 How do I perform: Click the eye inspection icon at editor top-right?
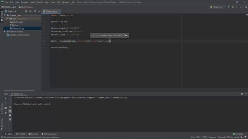[247, 15]
